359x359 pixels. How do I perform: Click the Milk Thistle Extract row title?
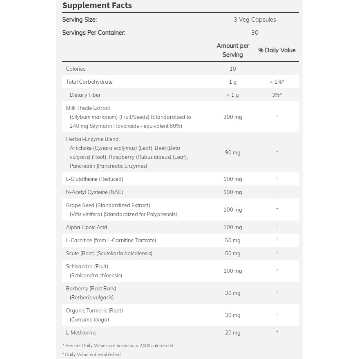point(88,108)
